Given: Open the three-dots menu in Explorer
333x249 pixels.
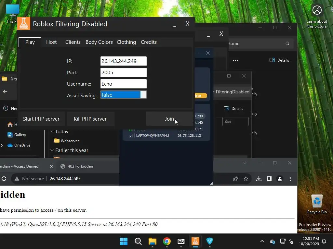Looking at the screenshot, I should coord(235,60).
